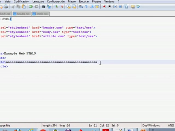Image resolution: width=175 pixels, height=131 pixels.
Task: Open the Ejecutar menu
Action: click(84, 2)
